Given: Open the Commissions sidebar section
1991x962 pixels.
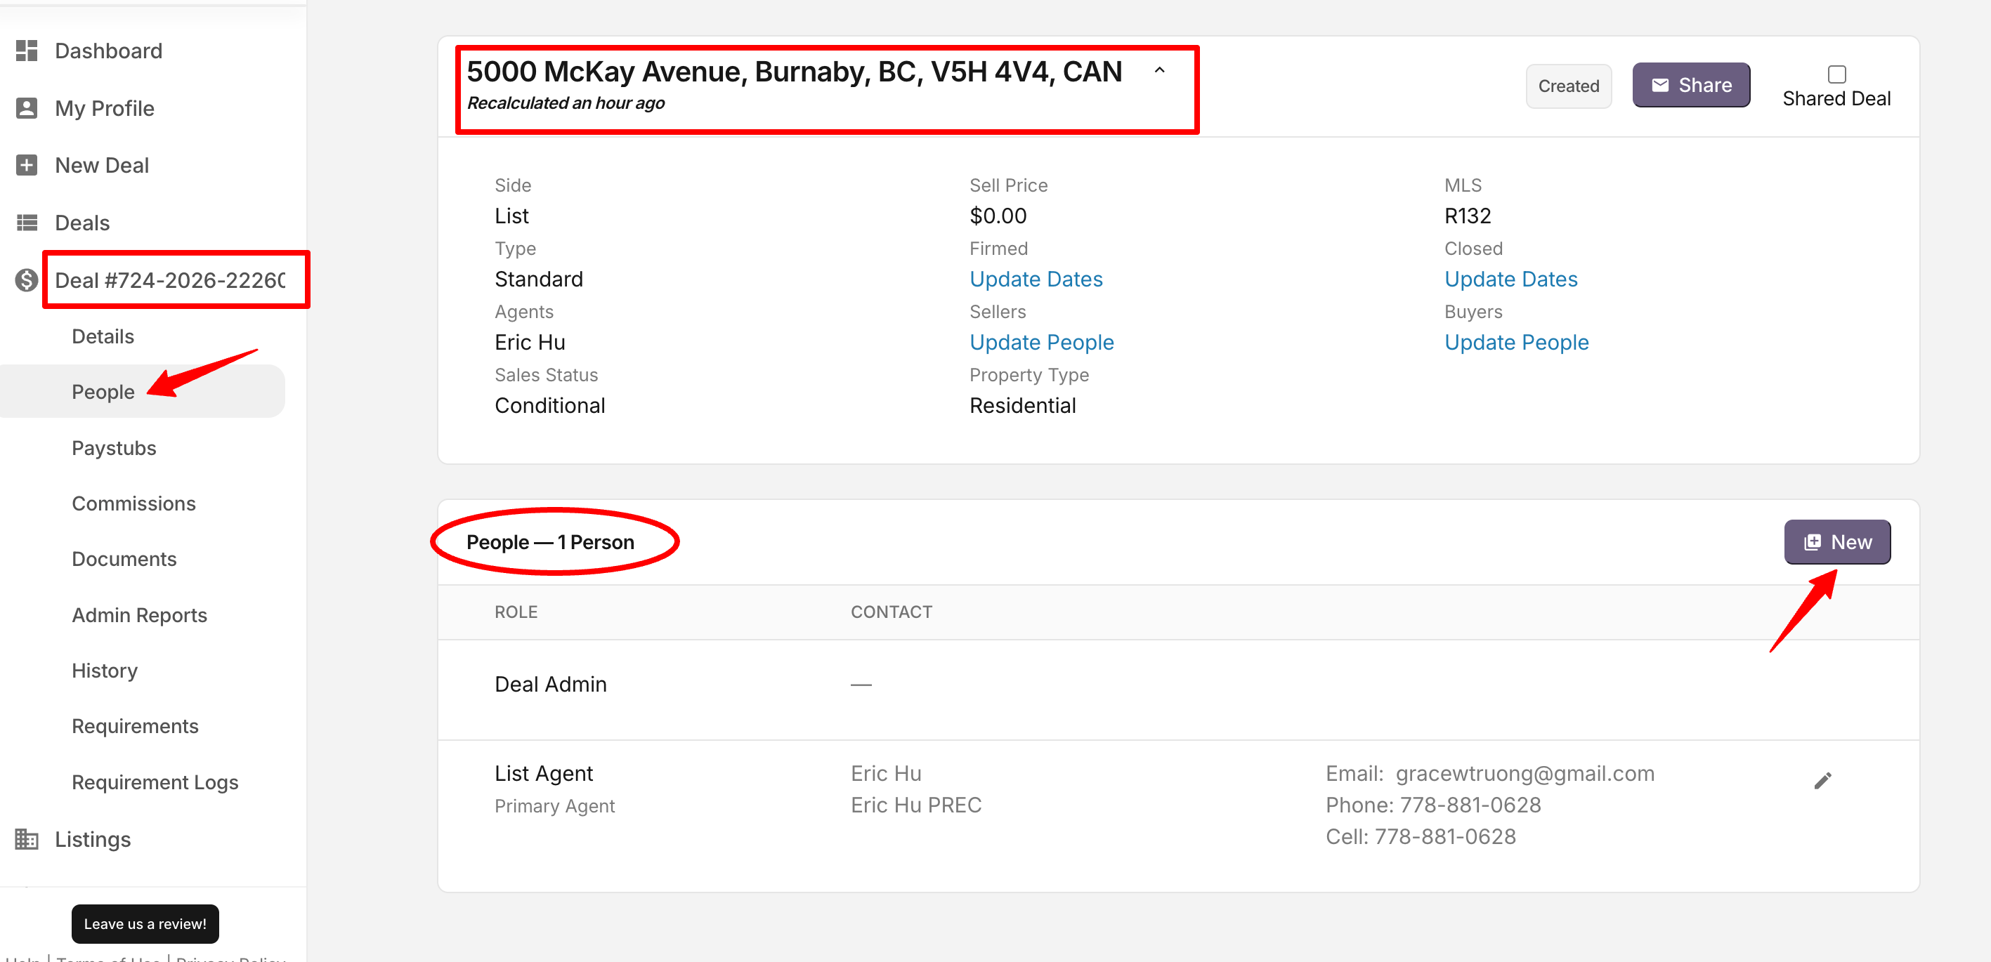Looking at the screenshot, I should (133, 503).
